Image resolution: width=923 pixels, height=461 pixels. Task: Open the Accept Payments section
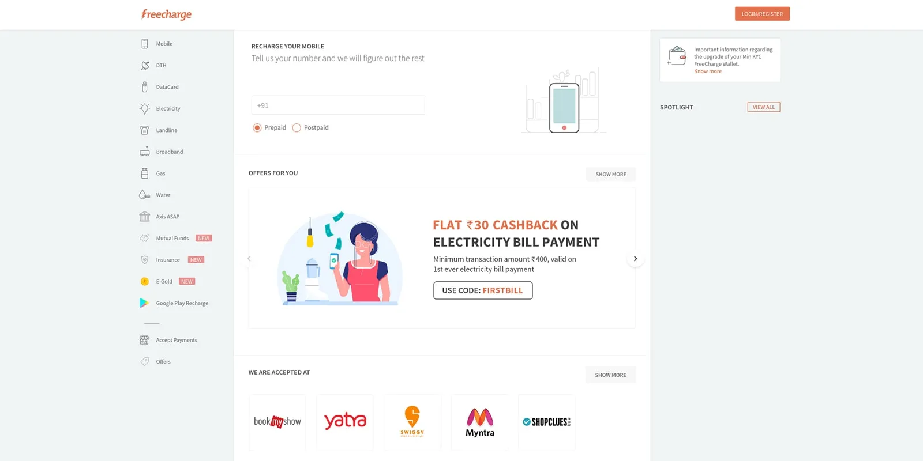176,339
